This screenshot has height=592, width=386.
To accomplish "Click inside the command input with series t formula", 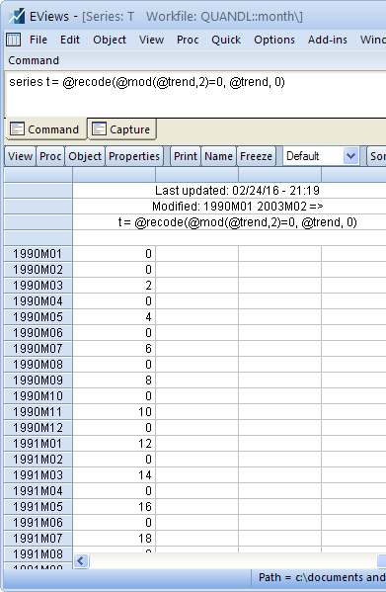I will click(x=196, y=95).
